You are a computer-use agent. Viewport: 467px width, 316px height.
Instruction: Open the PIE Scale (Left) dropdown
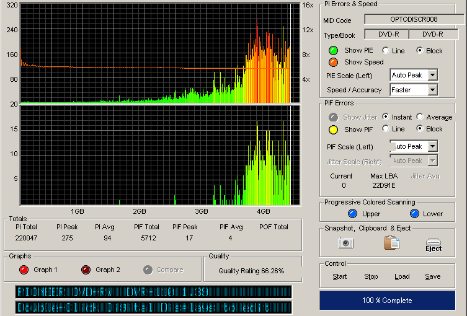coord(432,75)
